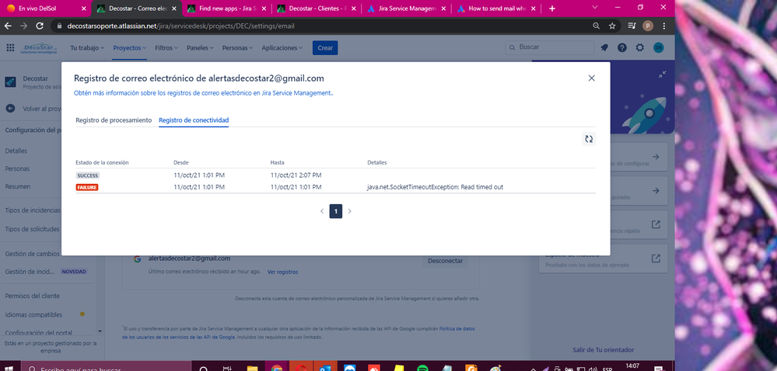Switch to 'Find new apps - Jira' tab

click(226, 9)
